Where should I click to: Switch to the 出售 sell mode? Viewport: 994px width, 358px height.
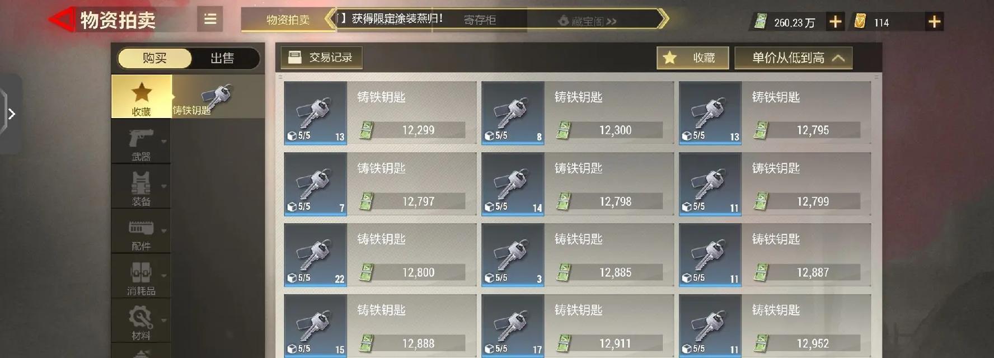tap(223, 58)
